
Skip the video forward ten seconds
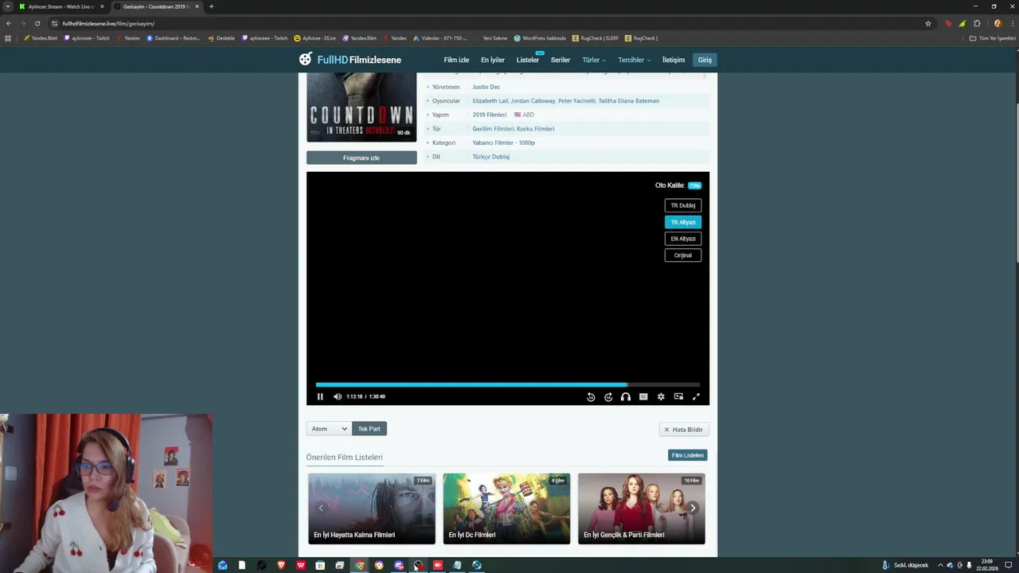(608, 396)
